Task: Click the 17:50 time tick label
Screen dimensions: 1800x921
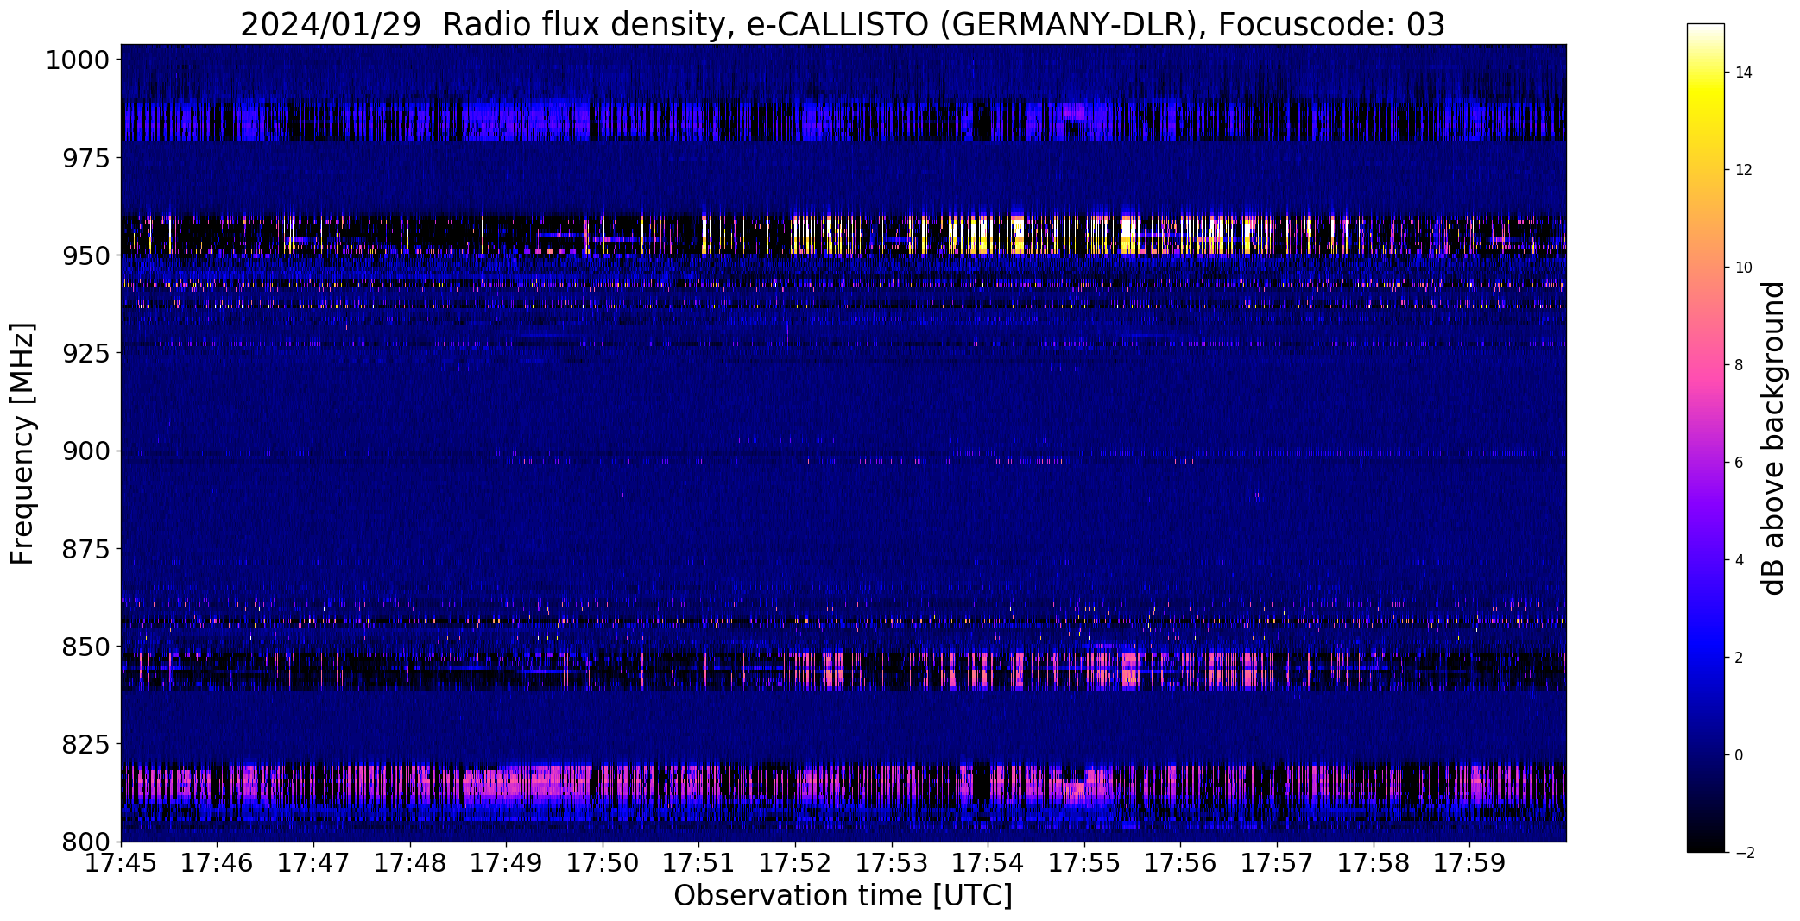Action: click(x=603, y=863)
